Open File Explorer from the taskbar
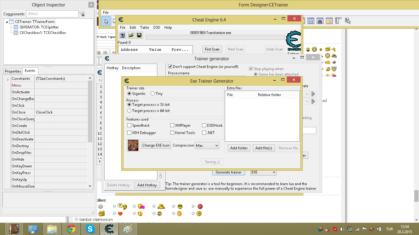 (x=52, y=229)
